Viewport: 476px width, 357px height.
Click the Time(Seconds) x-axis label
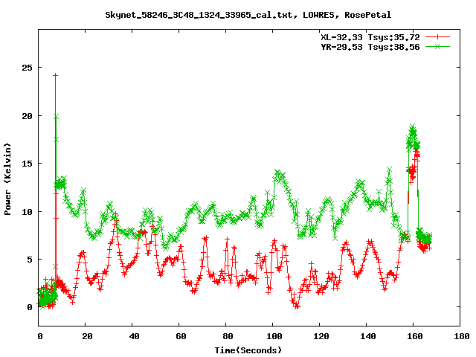pos(248,350)
